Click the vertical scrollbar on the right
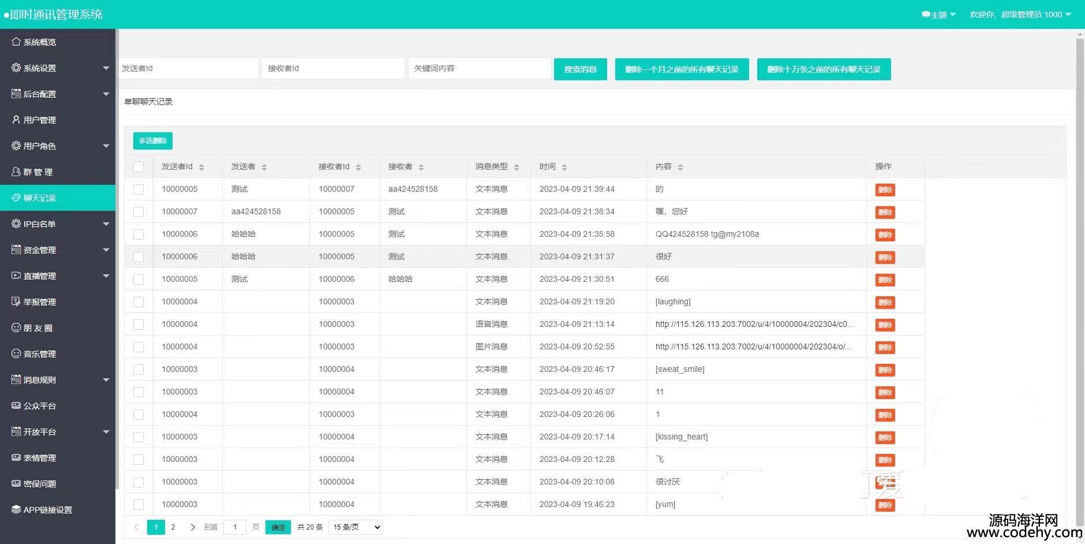The width and height of the screenshot is (1085, 544). click(1080, 283)
